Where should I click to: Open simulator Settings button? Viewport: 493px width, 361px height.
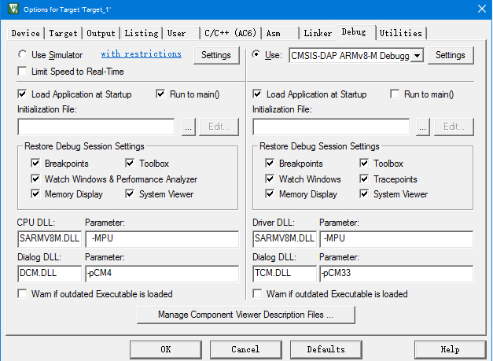(216, 55)
